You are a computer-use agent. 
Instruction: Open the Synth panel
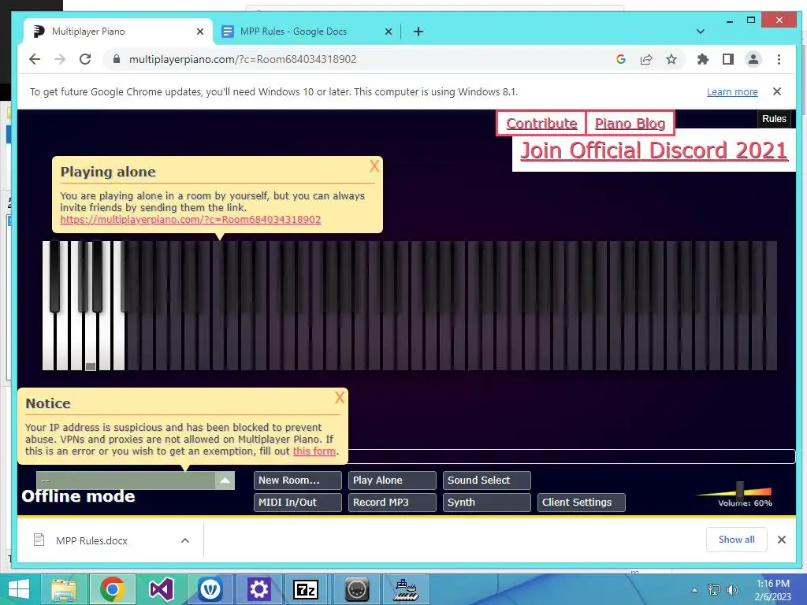(x=487, y=502)
